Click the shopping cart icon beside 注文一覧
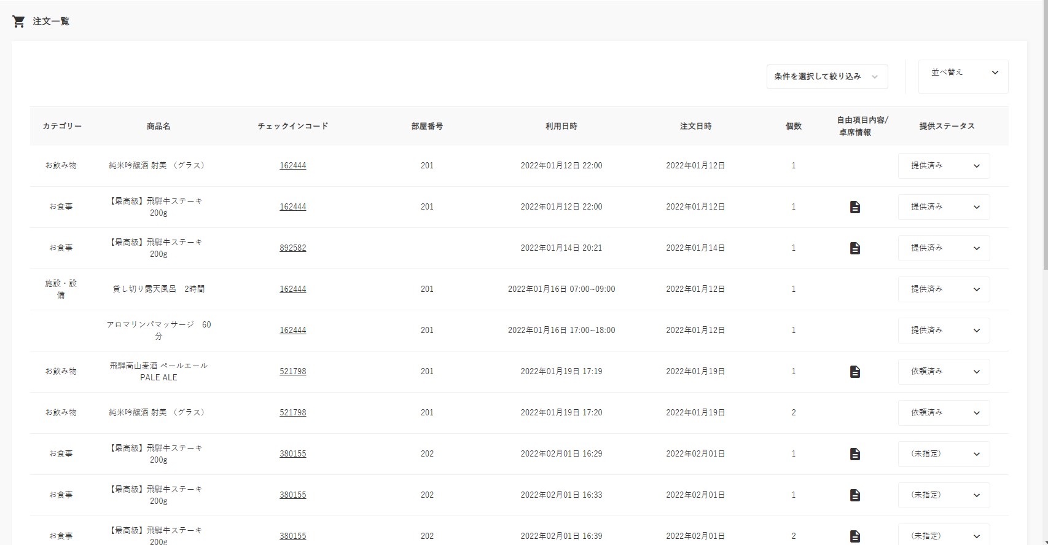 (18, 22)
